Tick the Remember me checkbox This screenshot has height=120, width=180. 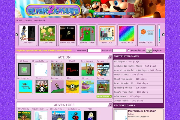[x=129, y=50]
